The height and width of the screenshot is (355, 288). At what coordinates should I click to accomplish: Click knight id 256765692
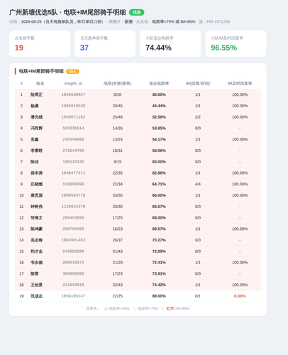pos(73,229)
